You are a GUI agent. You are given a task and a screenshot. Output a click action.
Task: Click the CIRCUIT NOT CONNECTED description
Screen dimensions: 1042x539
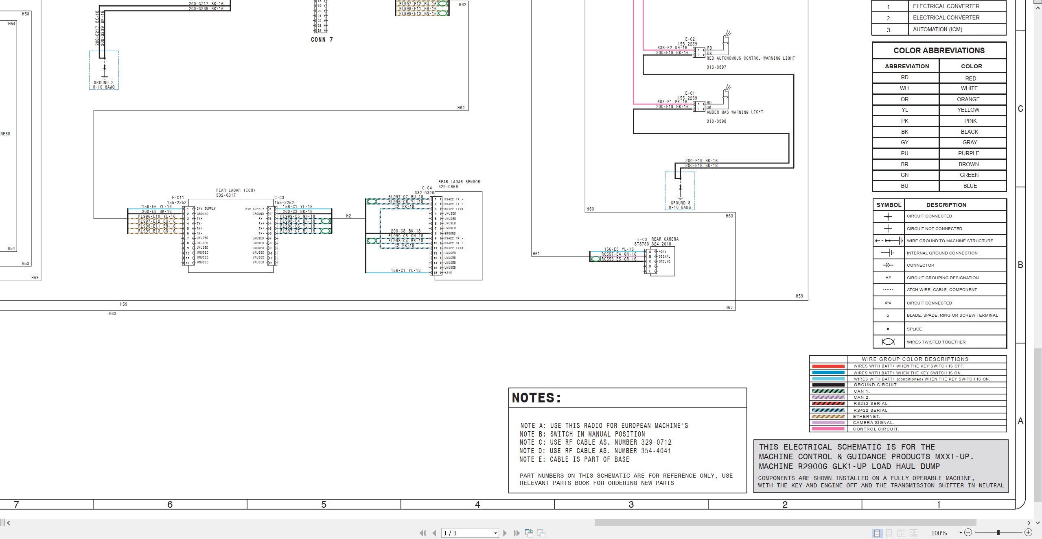point(934,228)
